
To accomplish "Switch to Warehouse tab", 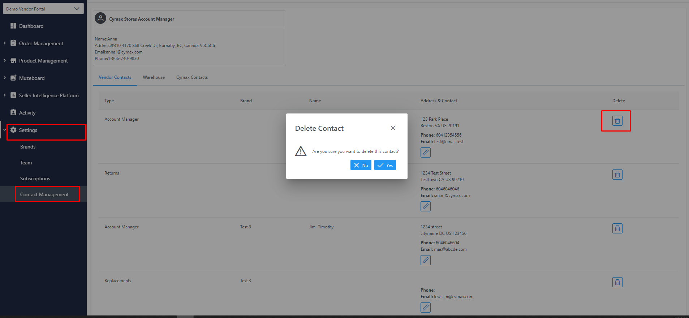I will tap(154, 77).
